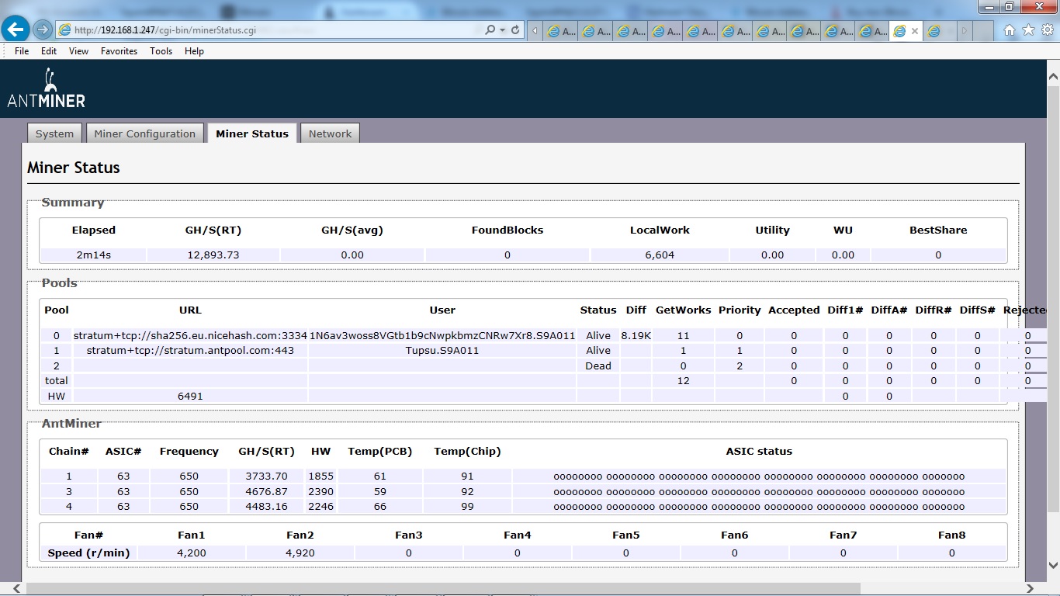Click the GetWorks total value 12
This screenshot has height=596, width=1060.
683,381
